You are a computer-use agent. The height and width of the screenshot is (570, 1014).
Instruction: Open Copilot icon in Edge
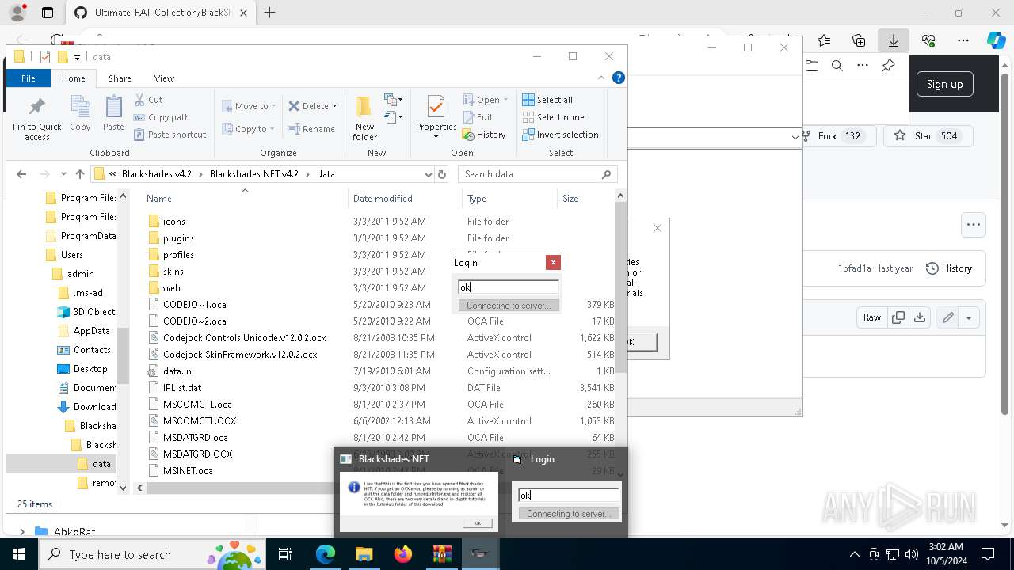pos(996,40)
